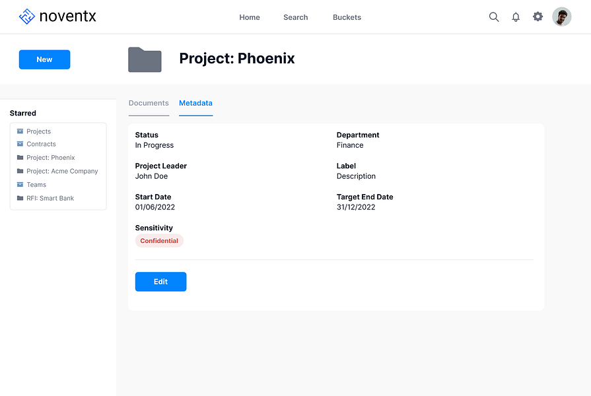Click the Status field label

pyautogui.click(x=147, y=135)
